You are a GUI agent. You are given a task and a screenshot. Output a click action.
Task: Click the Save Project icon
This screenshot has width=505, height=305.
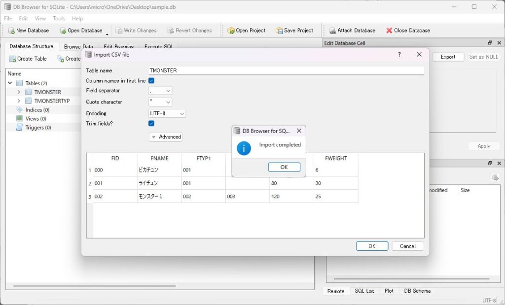(279, 31)
